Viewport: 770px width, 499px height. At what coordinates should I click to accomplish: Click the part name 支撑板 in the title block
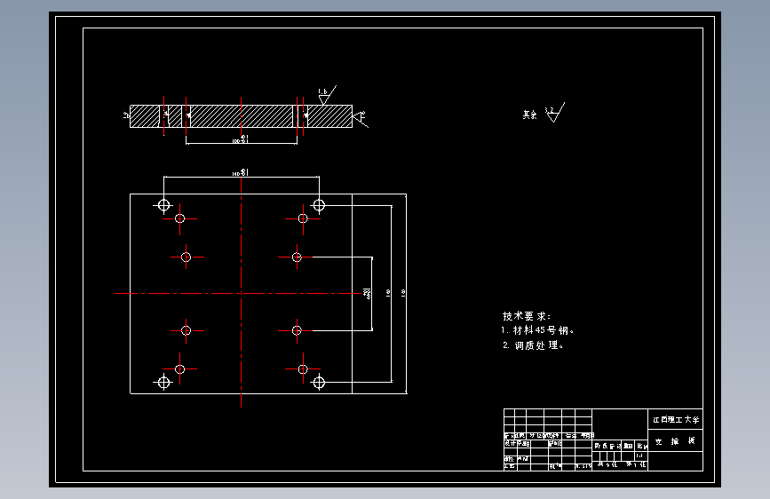click(675, 441)
